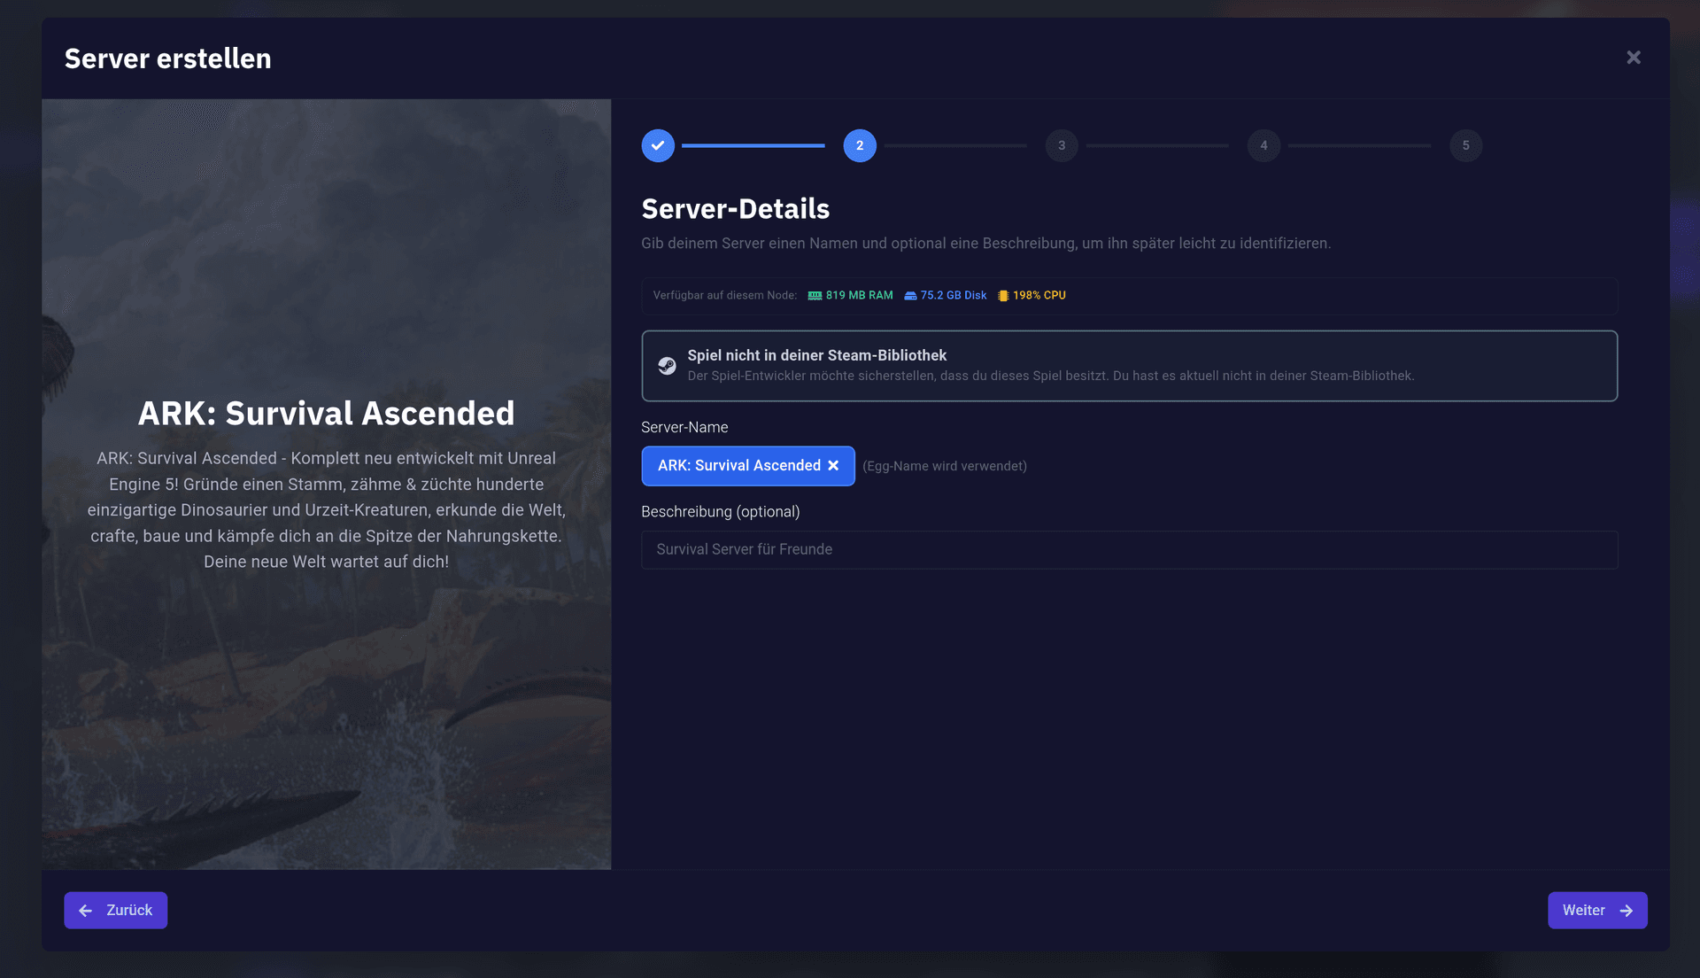The width and height of the screenshot is (1700, 978).
Task: Remove the ARK: Survival Ascended name tag
Action: 833,466
